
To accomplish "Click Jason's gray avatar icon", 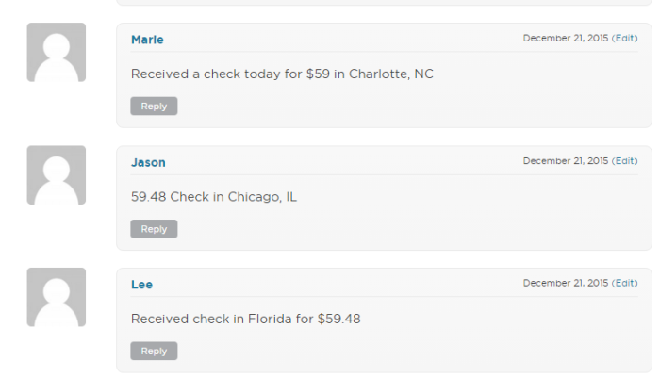I will coord(57,174).
